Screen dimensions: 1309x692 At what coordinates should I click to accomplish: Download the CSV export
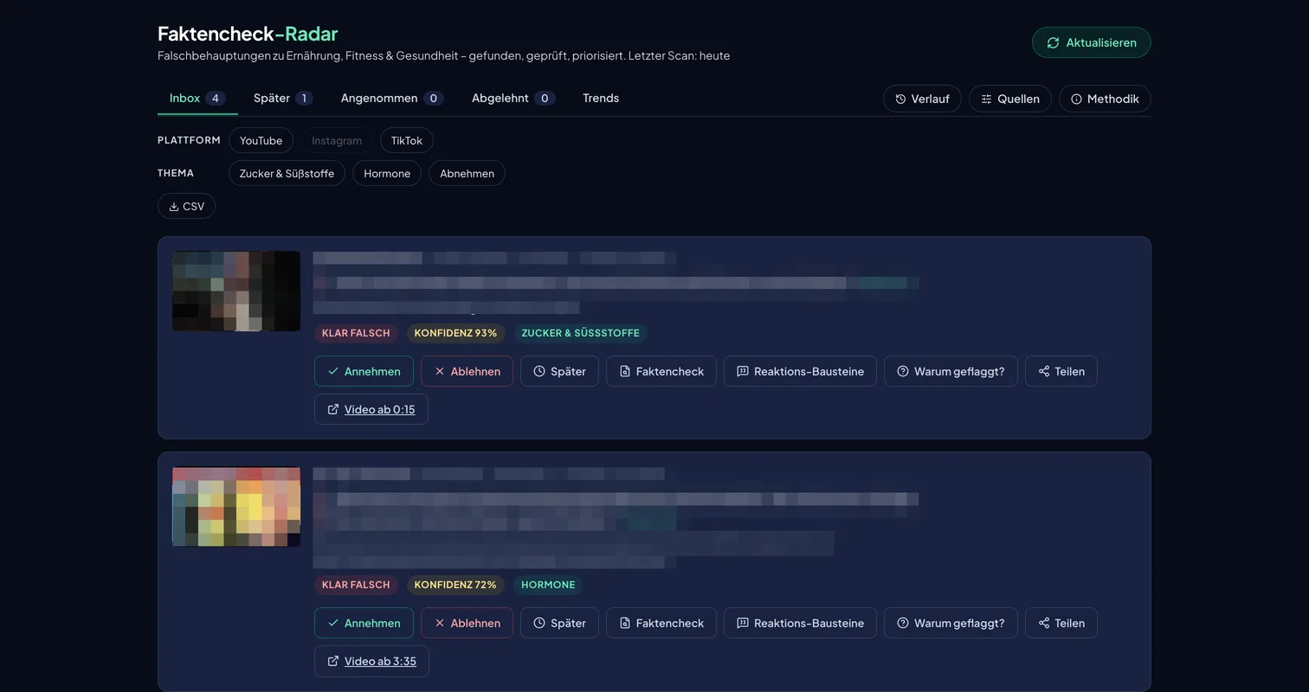pos(186,207)
